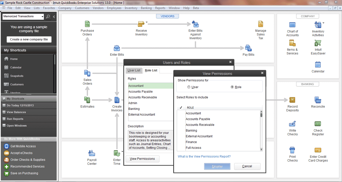Check the Banking role in View Permissions

[x=181, y=131]
